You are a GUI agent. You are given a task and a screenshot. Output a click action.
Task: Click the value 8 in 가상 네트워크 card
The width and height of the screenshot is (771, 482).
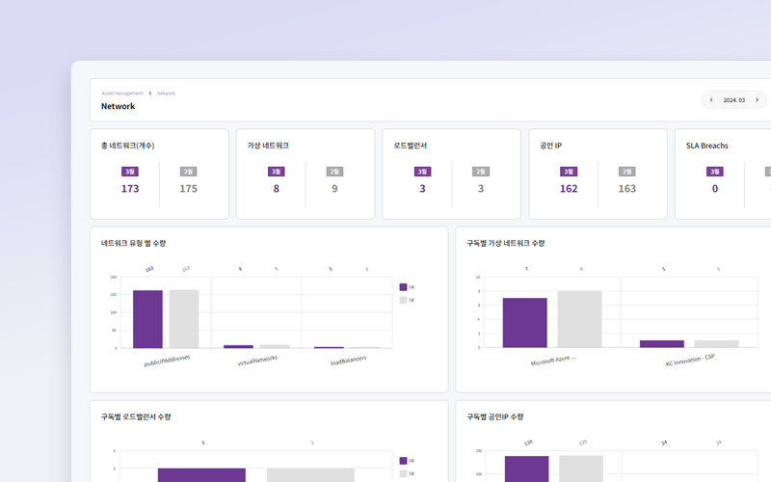coord(277,188)
